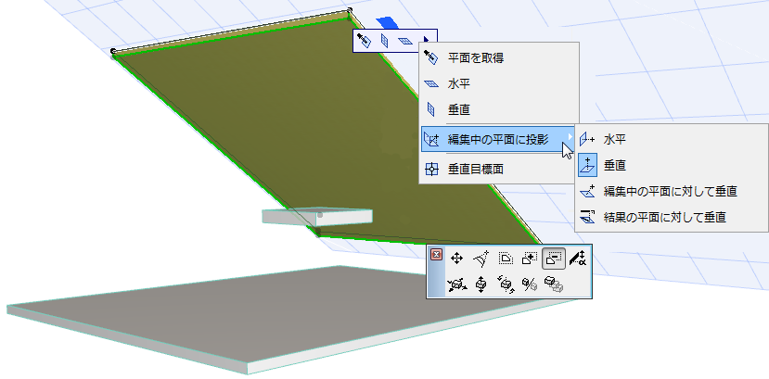Select the Multiply element tool
The image size is (769, 379).
pyautogui.click(x=554, y=284)
